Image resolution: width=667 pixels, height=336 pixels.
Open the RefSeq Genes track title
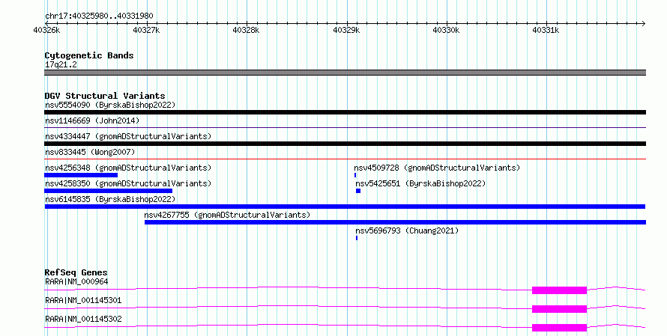76,272
